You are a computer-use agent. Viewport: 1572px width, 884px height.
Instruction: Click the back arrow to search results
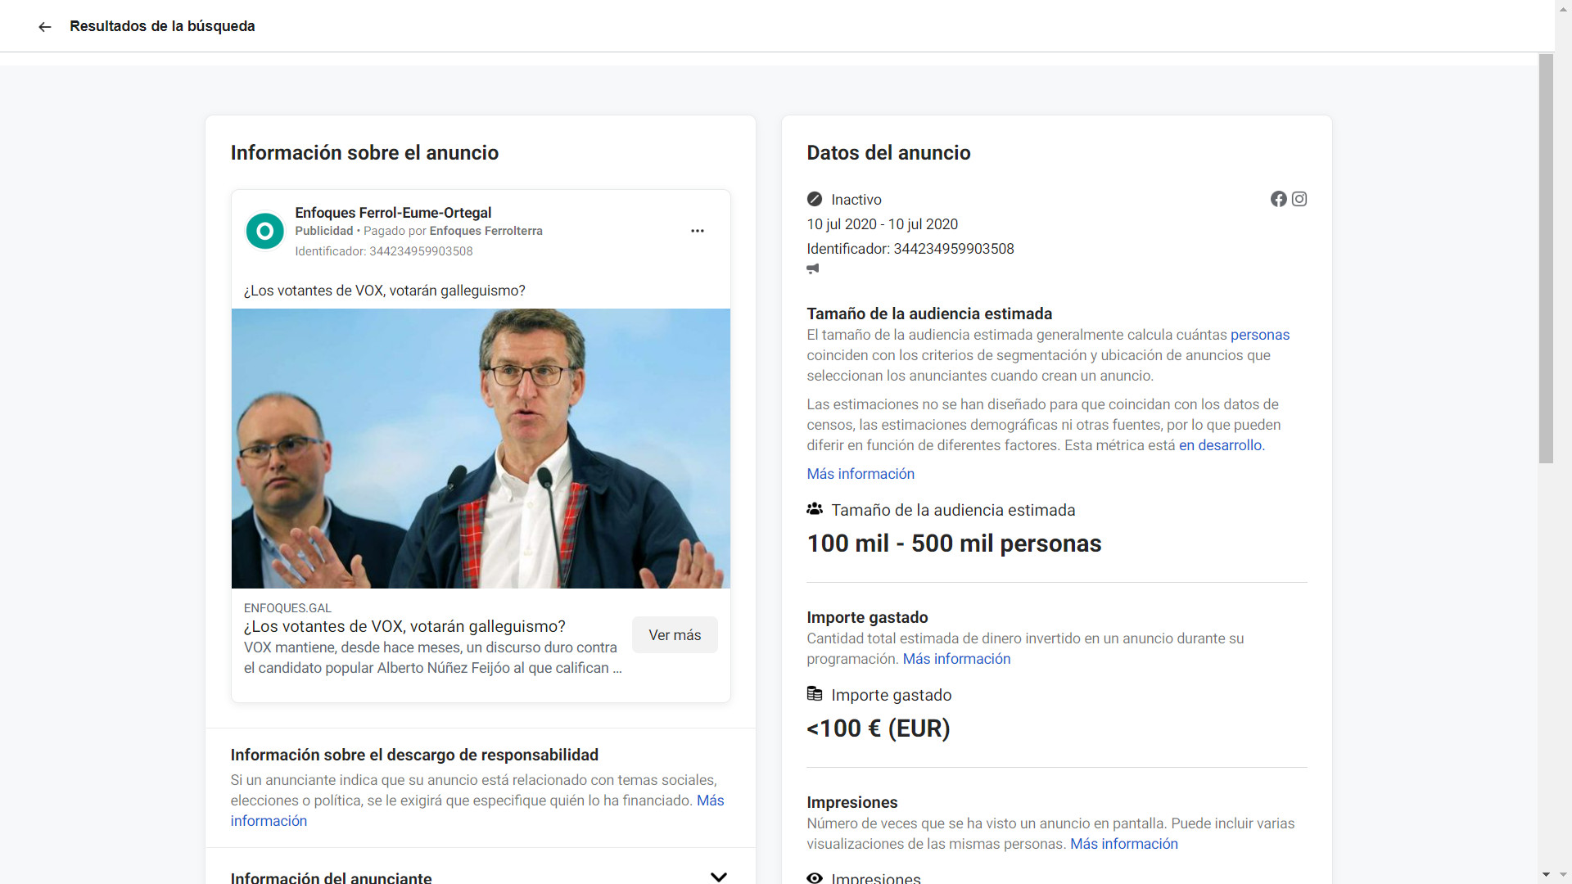45,26
